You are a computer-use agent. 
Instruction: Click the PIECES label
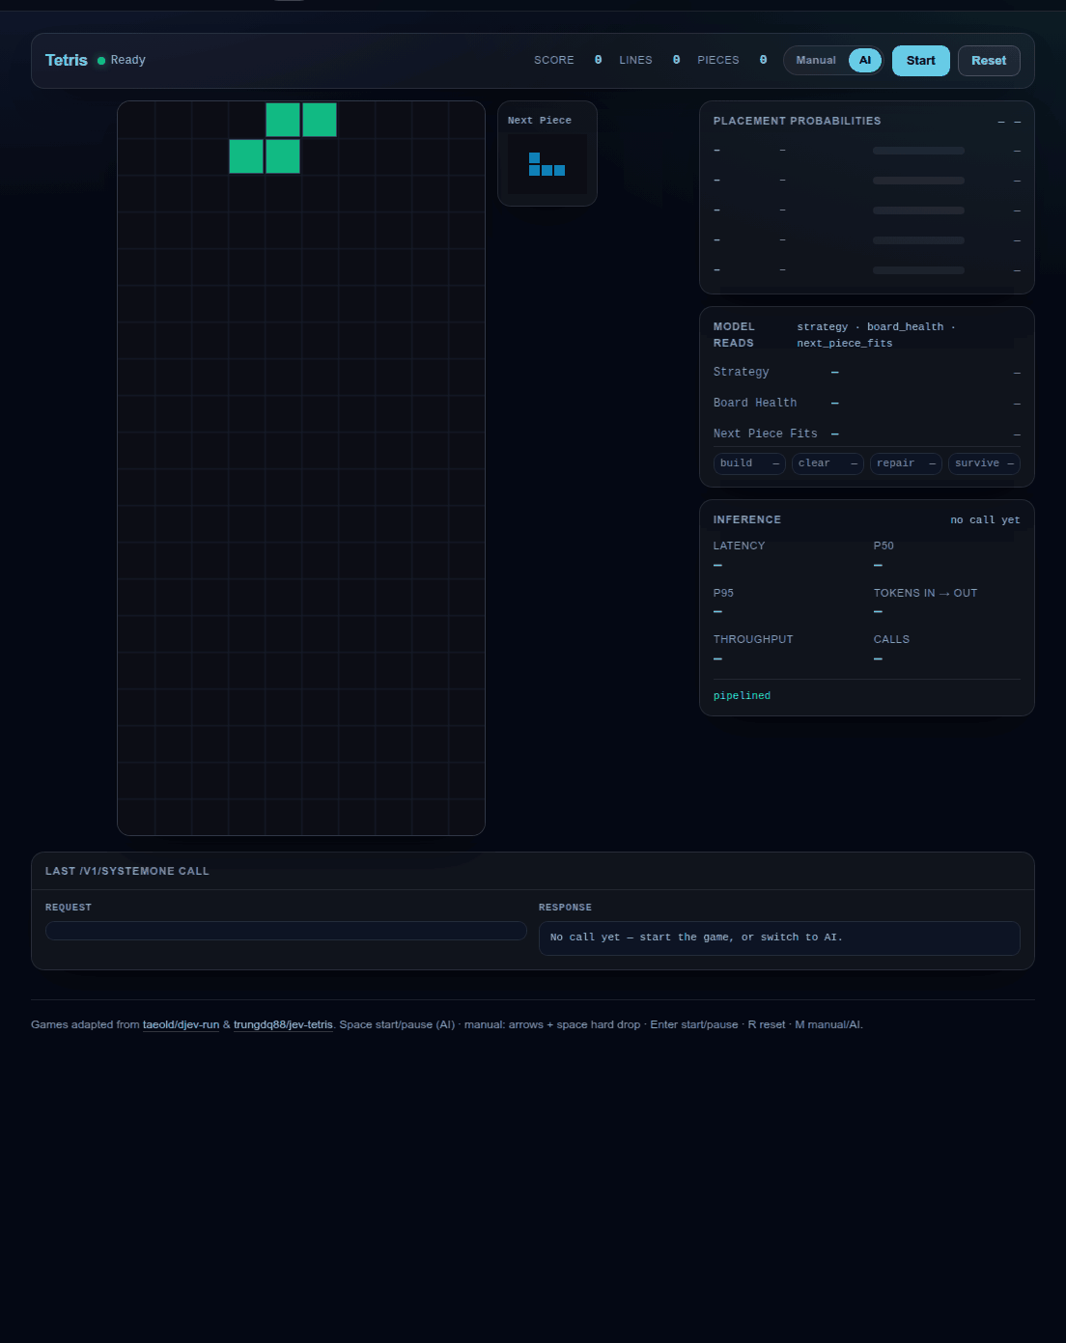pos(718,60)
